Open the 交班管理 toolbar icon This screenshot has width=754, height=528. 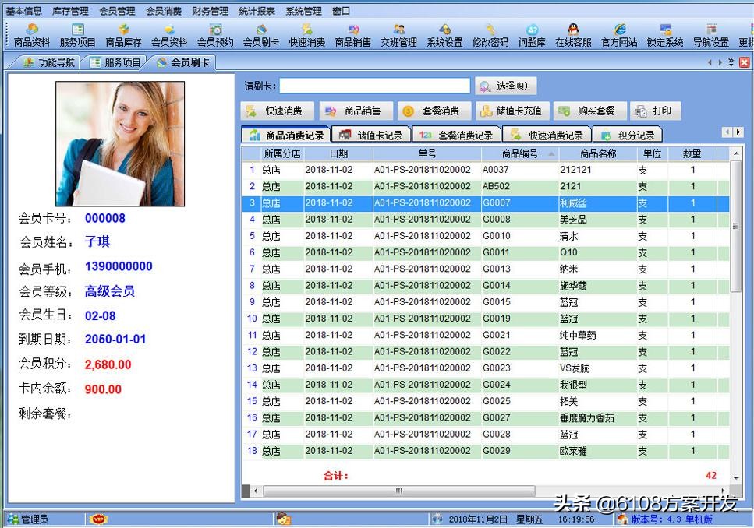(398, 35)
